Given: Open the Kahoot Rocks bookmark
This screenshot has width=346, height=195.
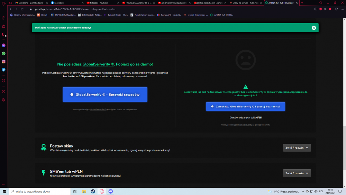Looking at the screenshot, I should [116, 15].
